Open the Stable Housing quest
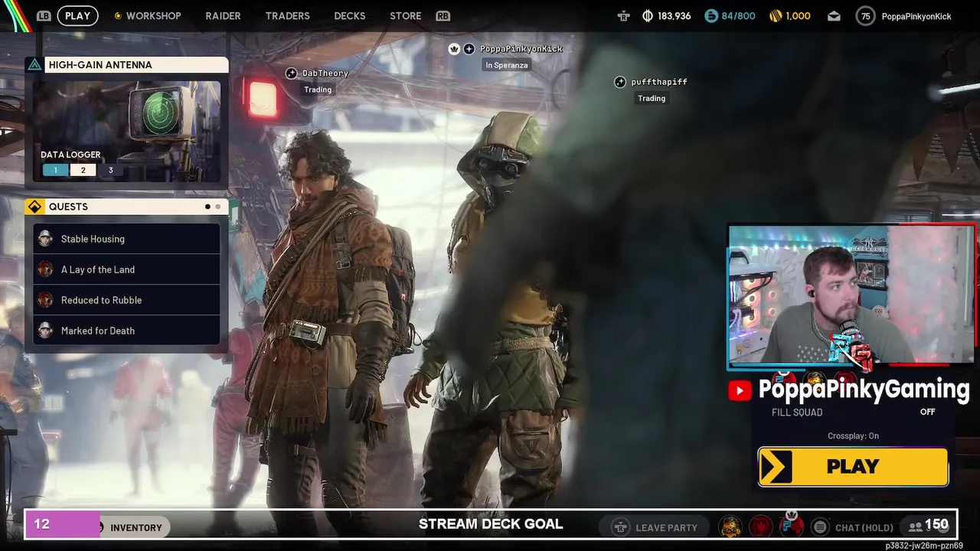Viewport: 980px width, 551px height. click(126, 239)
